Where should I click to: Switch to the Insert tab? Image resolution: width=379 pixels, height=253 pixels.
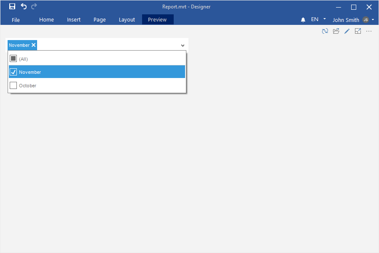coord(74,20)
